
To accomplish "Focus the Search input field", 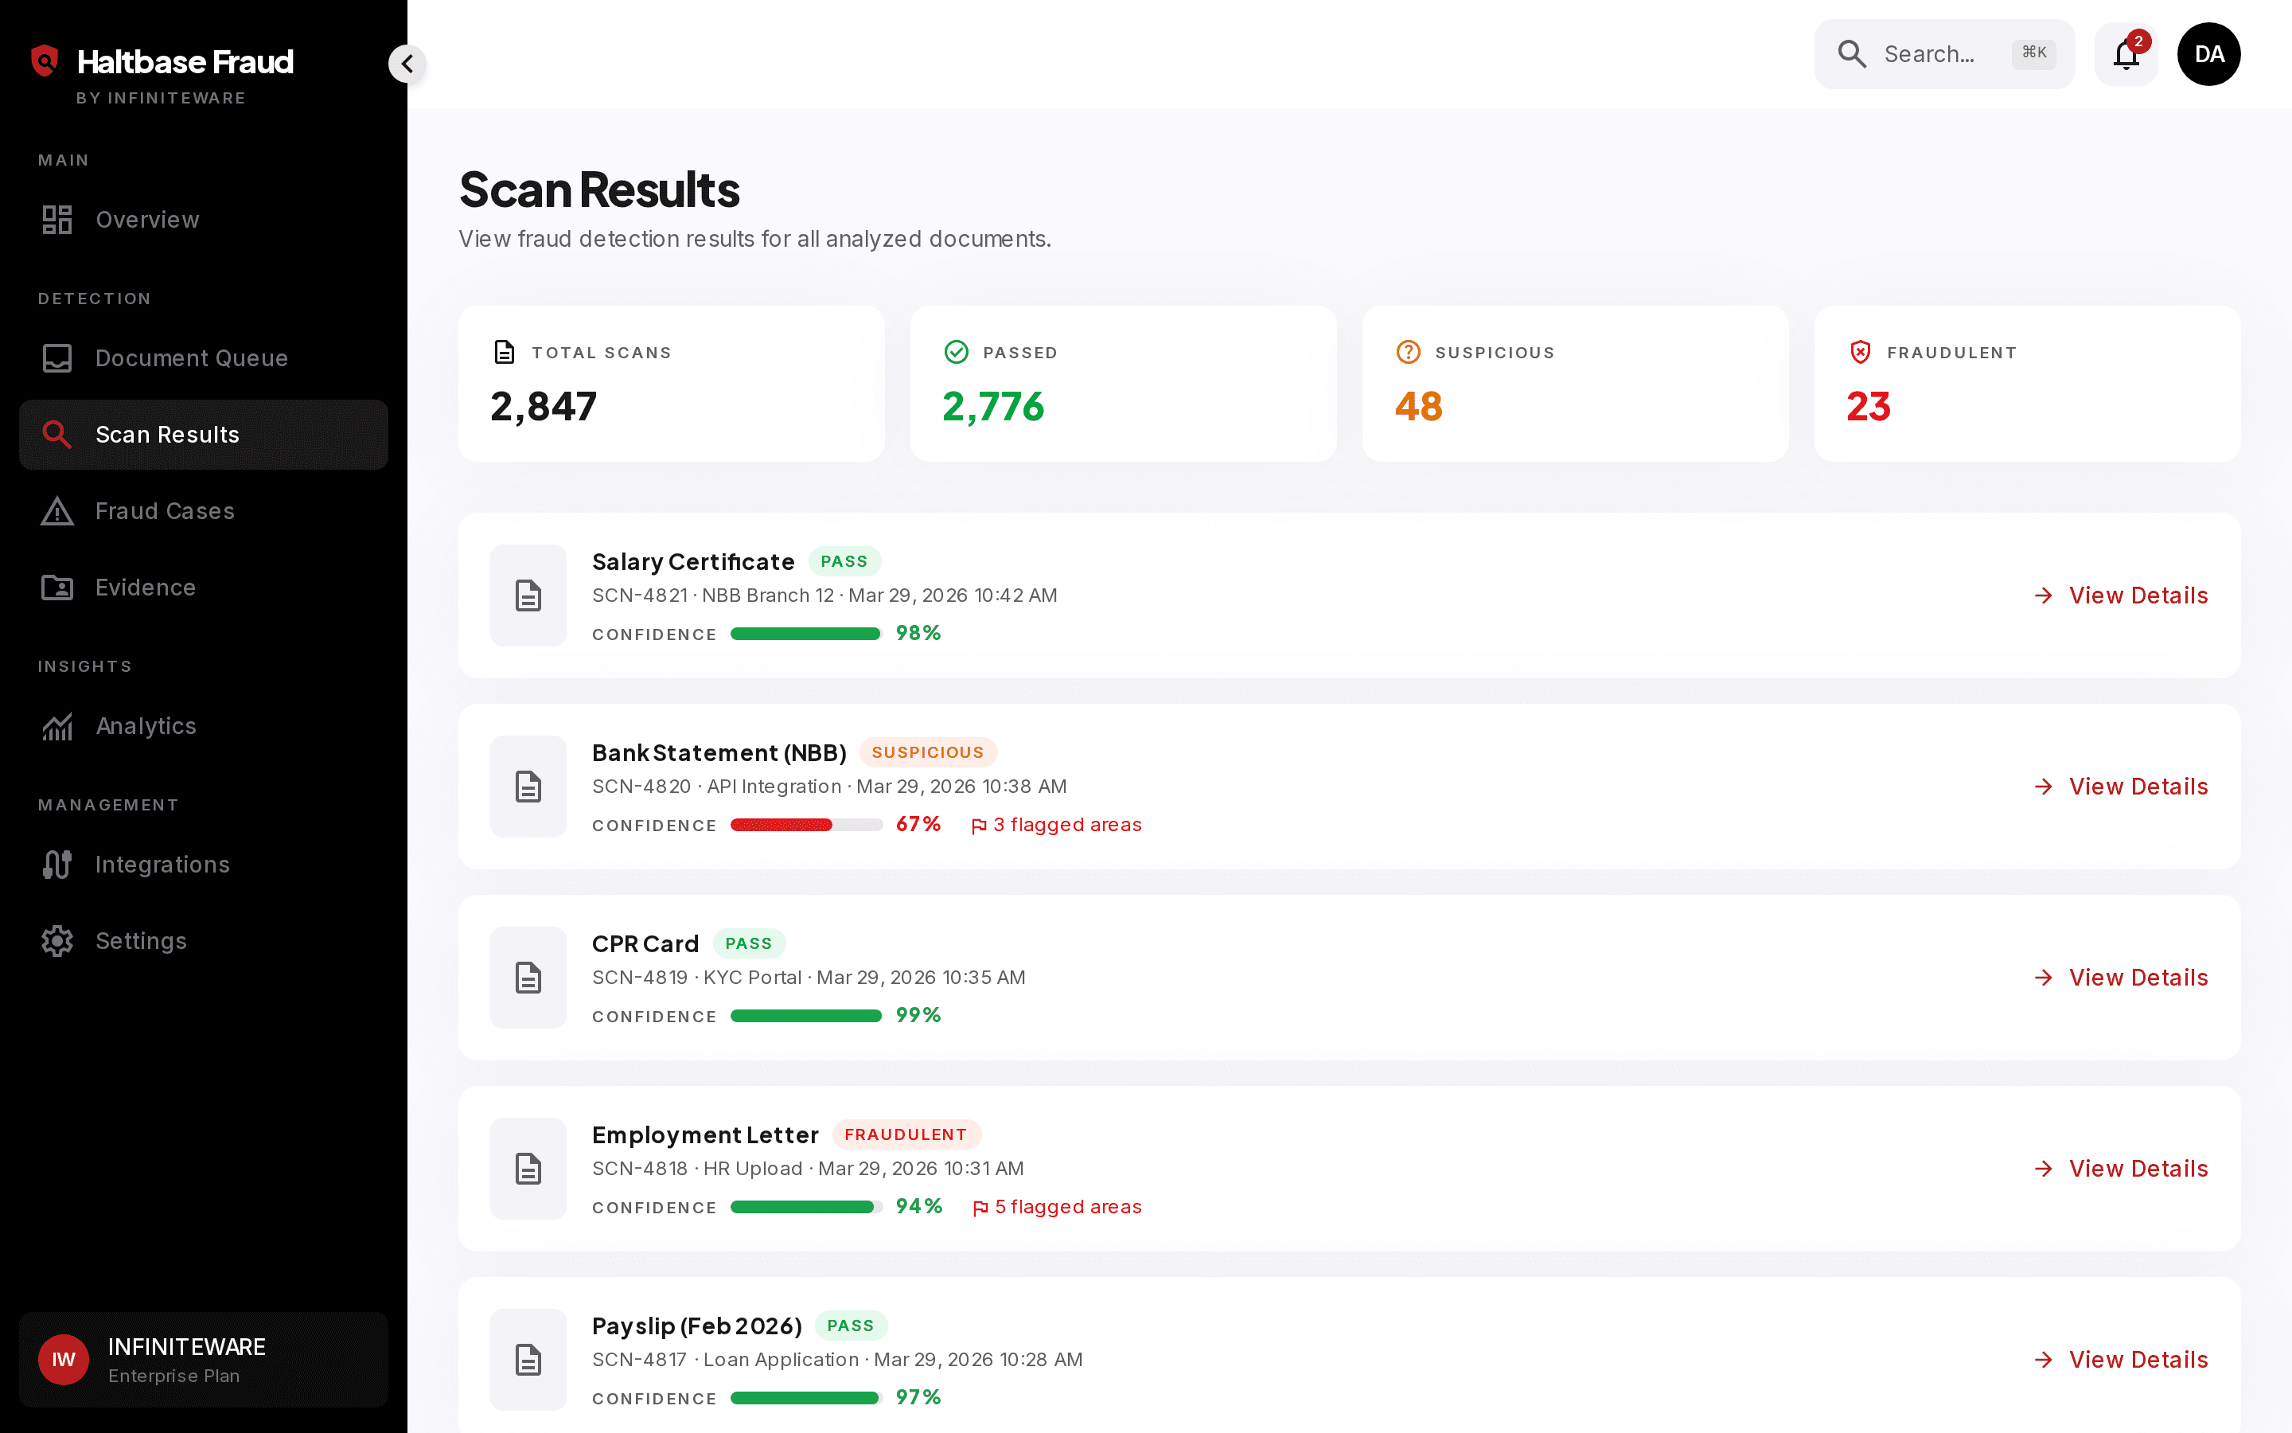I will tap(1944, 54).
